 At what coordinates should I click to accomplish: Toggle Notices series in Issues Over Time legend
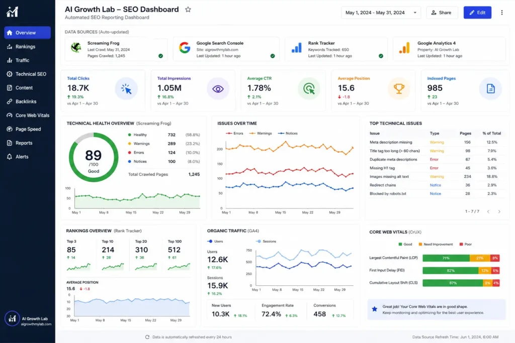(288, 134)
